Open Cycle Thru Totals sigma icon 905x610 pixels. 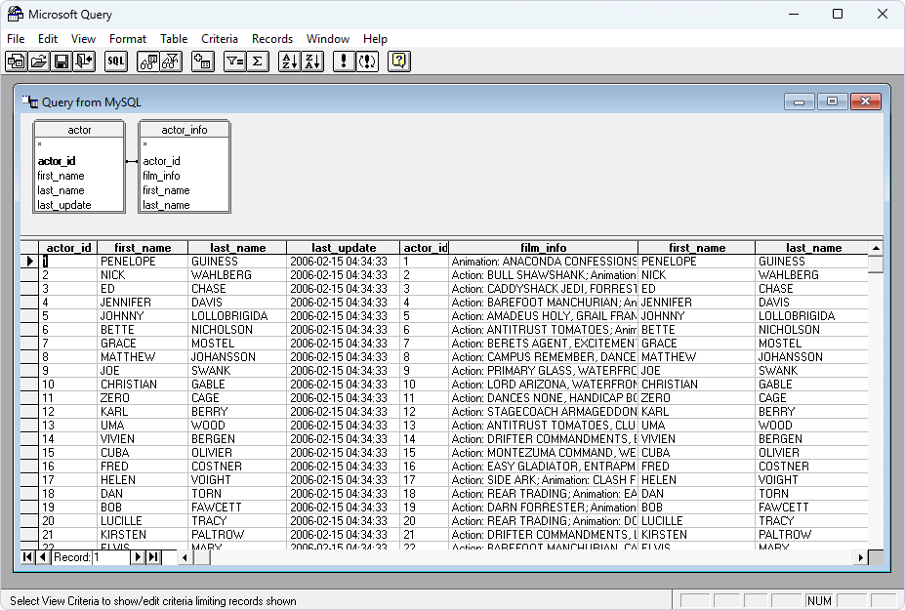[260, 61]
